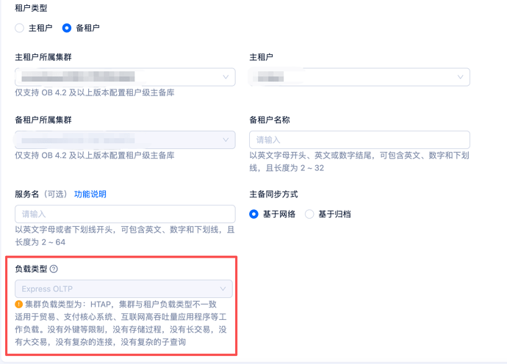The image size is (507, 364).
Task: Click the hint 仅支持 OB 4.2 under 主租户所属集群
Action: (x=95, y=92)
